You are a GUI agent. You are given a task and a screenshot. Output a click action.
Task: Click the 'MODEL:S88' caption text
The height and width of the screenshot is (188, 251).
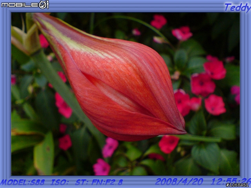tap(23, 182)
